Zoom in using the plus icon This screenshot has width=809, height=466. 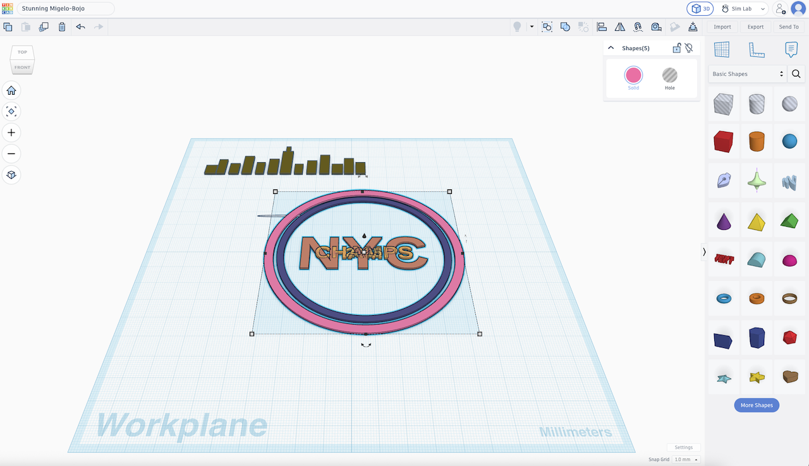click(11, 133)
